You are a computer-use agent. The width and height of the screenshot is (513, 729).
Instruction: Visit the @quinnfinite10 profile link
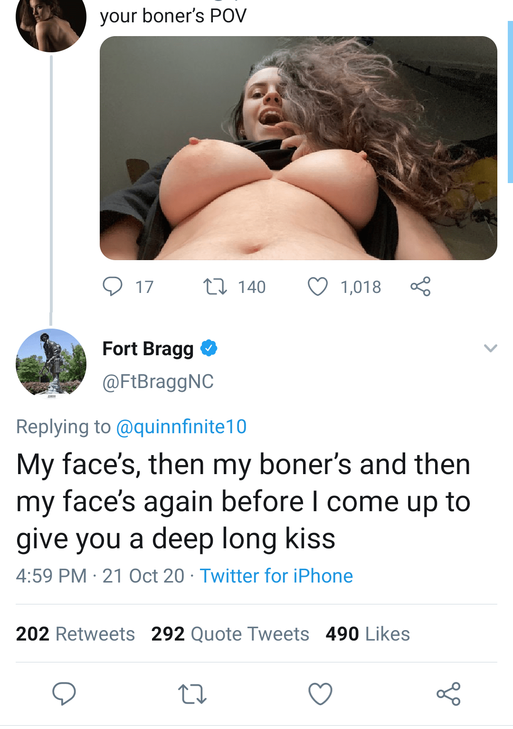pyautogui.click(x=181, y=427)
